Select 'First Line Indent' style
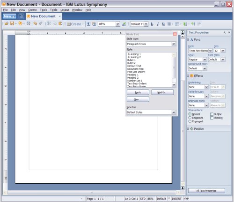234x202 pixels. pos(136,72)
